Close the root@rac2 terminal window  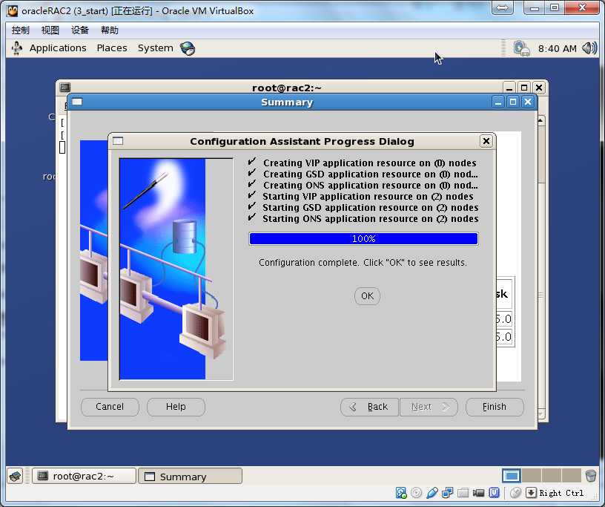point(539,88)
